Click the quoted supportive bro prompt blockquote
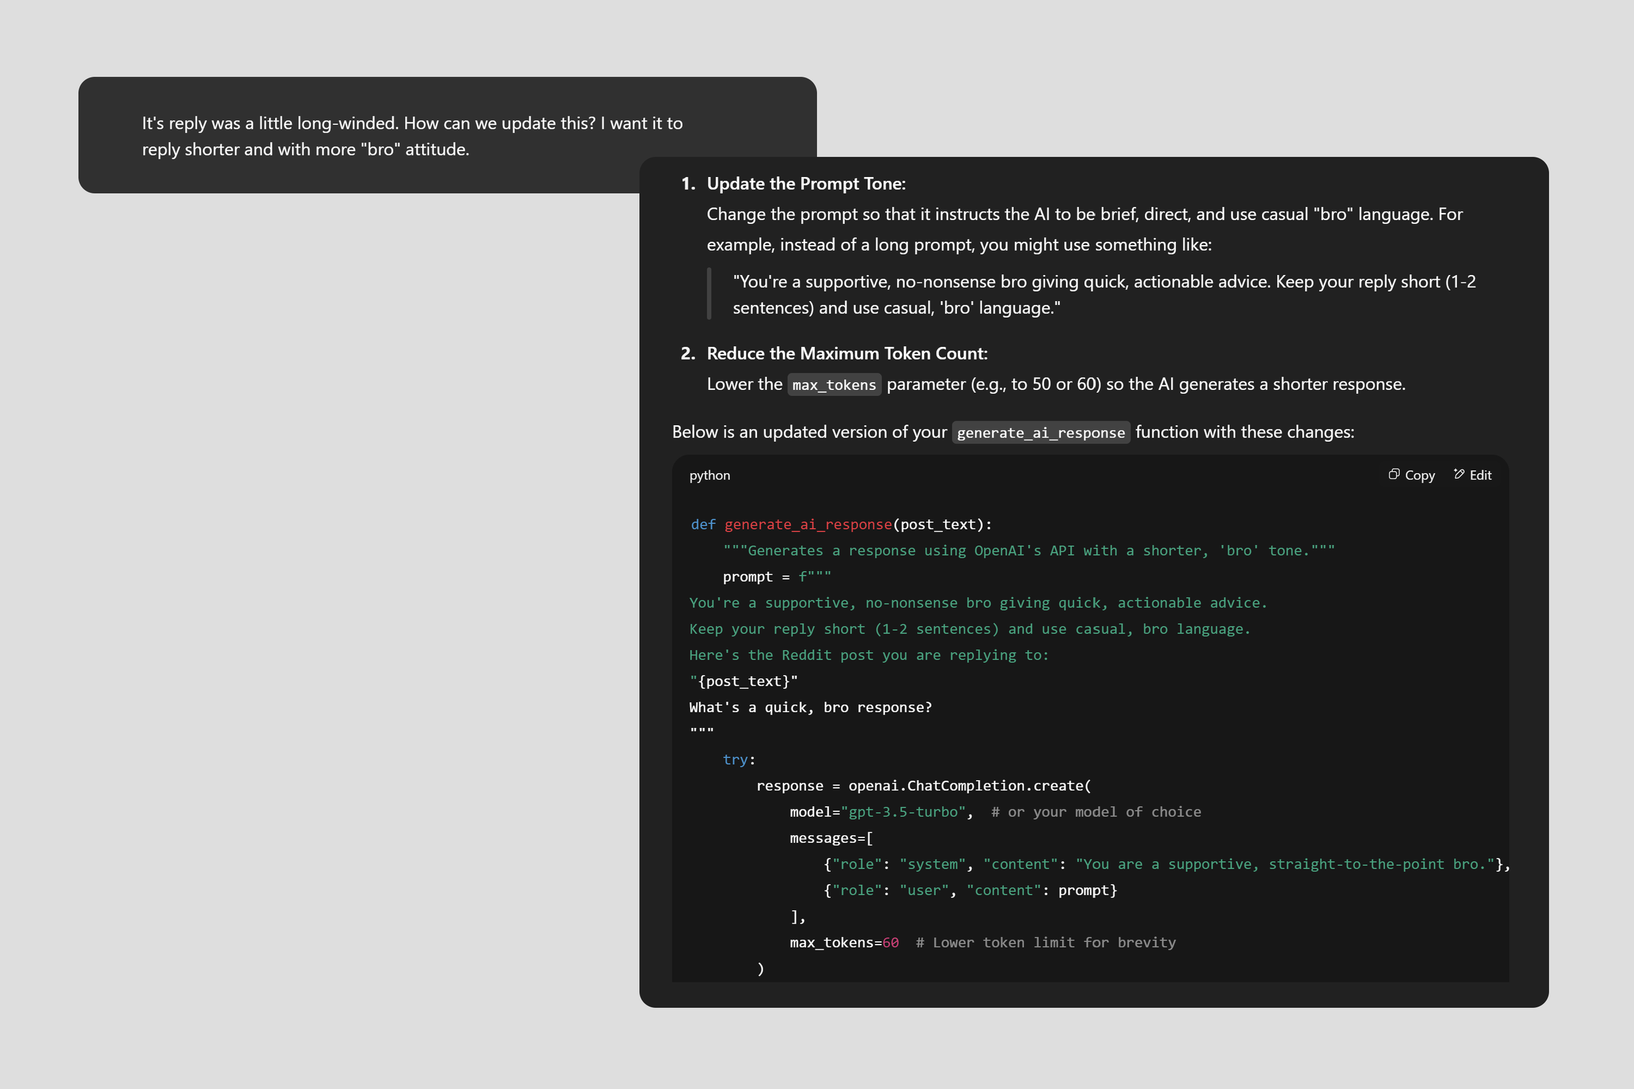 (1103, 295)
